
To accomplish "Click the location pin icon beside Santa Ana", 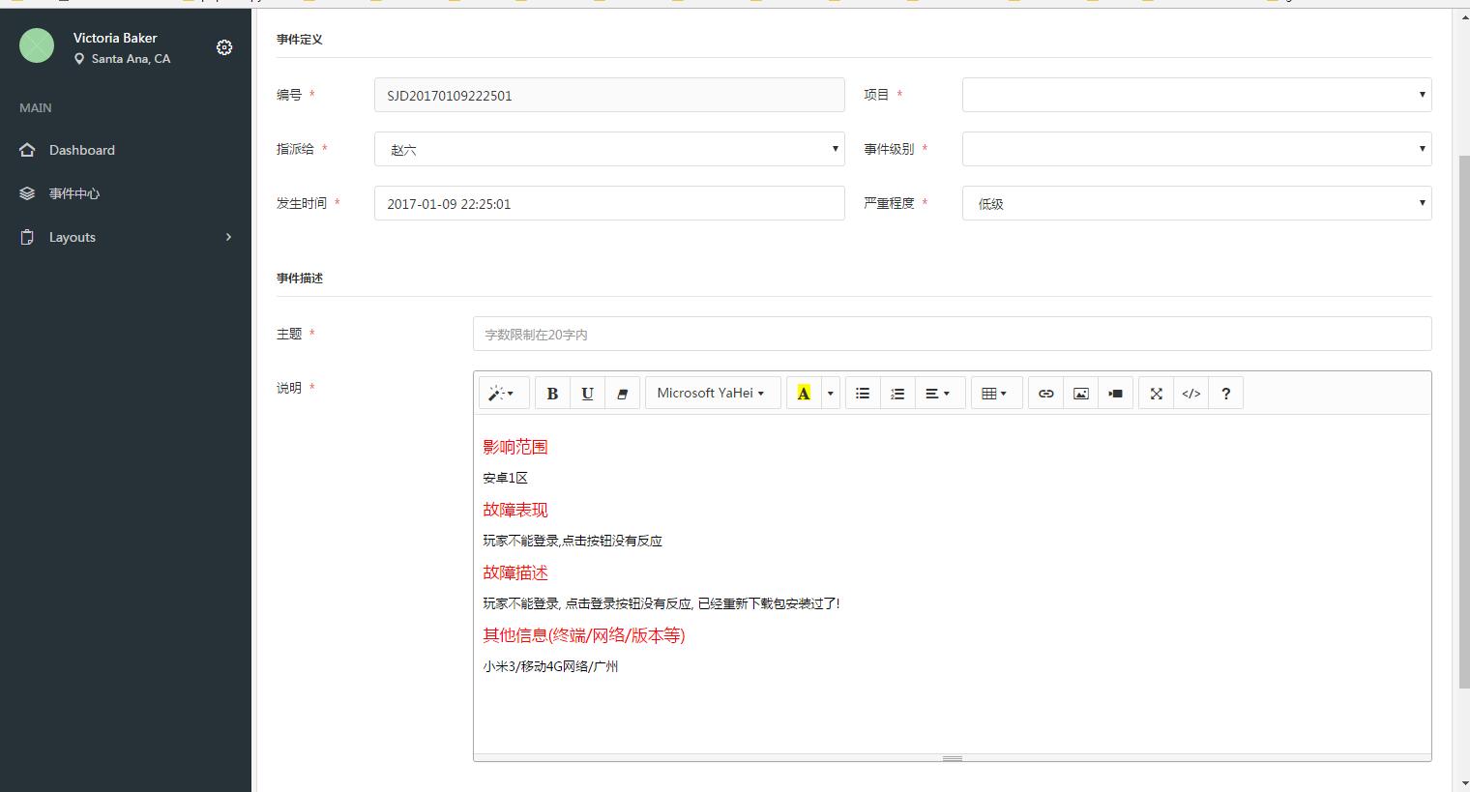I will pyautogui.click(x=79, y=59).
